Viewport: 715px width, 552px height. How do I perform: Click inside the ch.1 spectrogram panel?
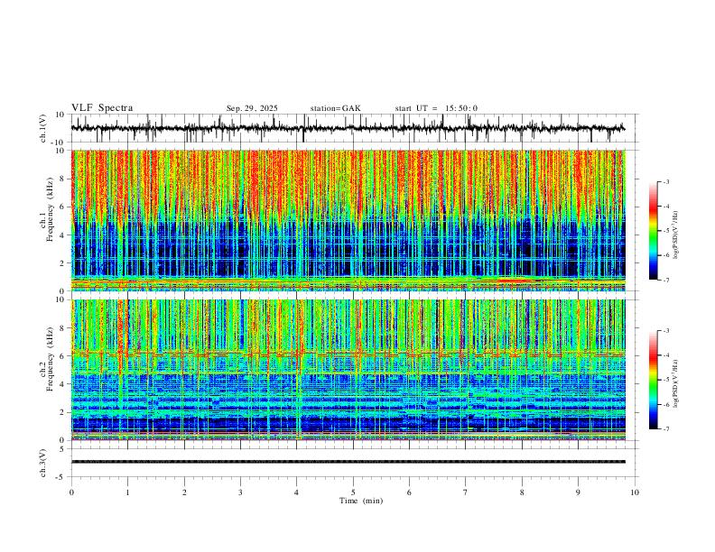coord(348,220)
